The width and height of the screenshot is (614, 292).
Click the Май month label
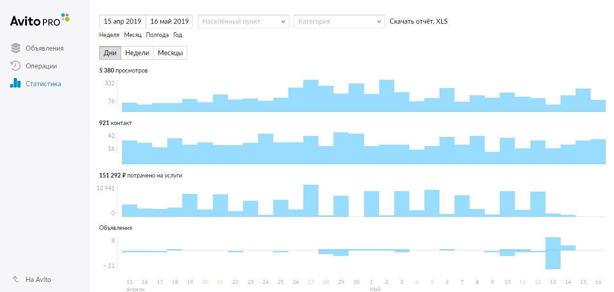375,289
